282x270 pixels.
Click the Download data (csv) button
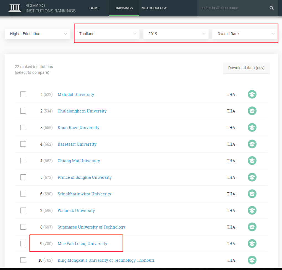[246, 68]
